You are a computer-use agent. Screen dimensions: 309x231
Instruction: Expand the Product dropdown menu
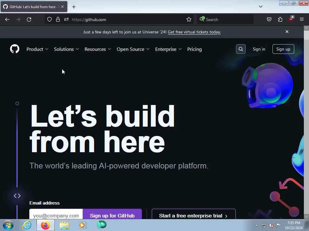[37, 49]
